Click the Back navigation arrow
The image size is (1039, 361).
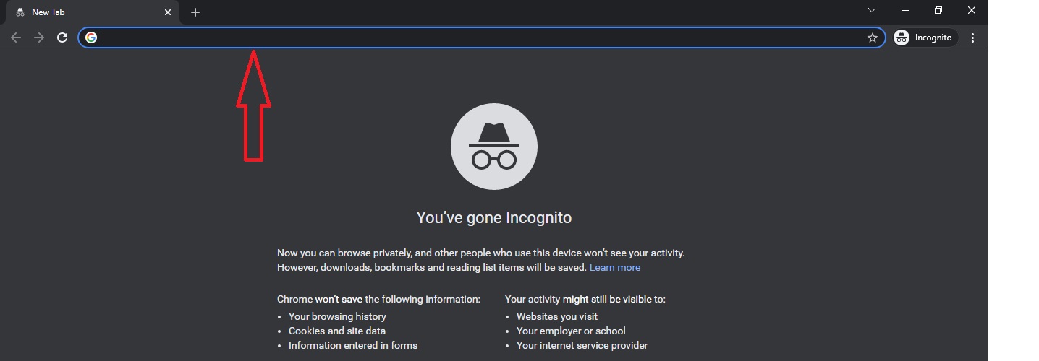pyautogui.click(x=16, y=38)
